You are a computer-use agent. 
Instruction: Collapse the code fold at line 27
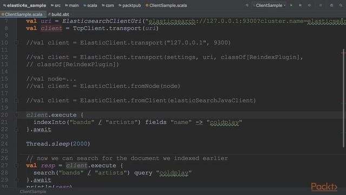click(17, 165)
